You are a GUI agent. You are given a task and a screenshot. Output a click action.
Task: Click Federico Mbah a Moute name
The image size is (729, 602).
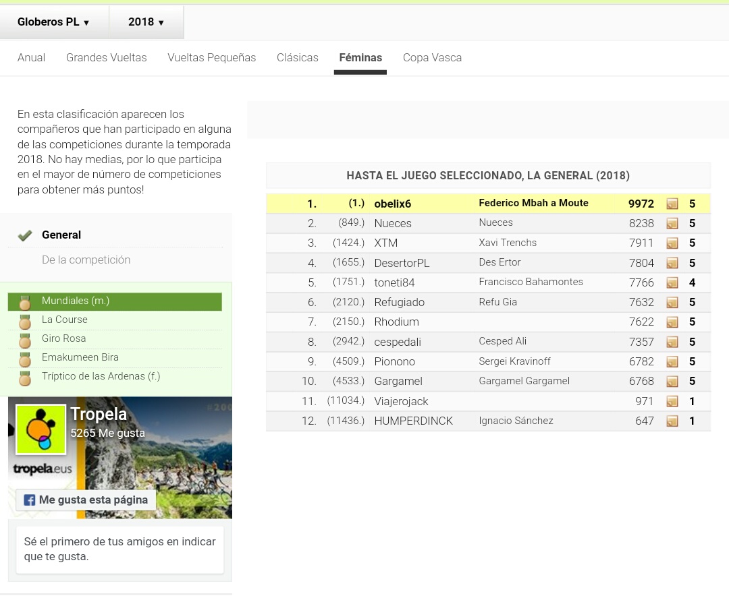tap(534, 203)
